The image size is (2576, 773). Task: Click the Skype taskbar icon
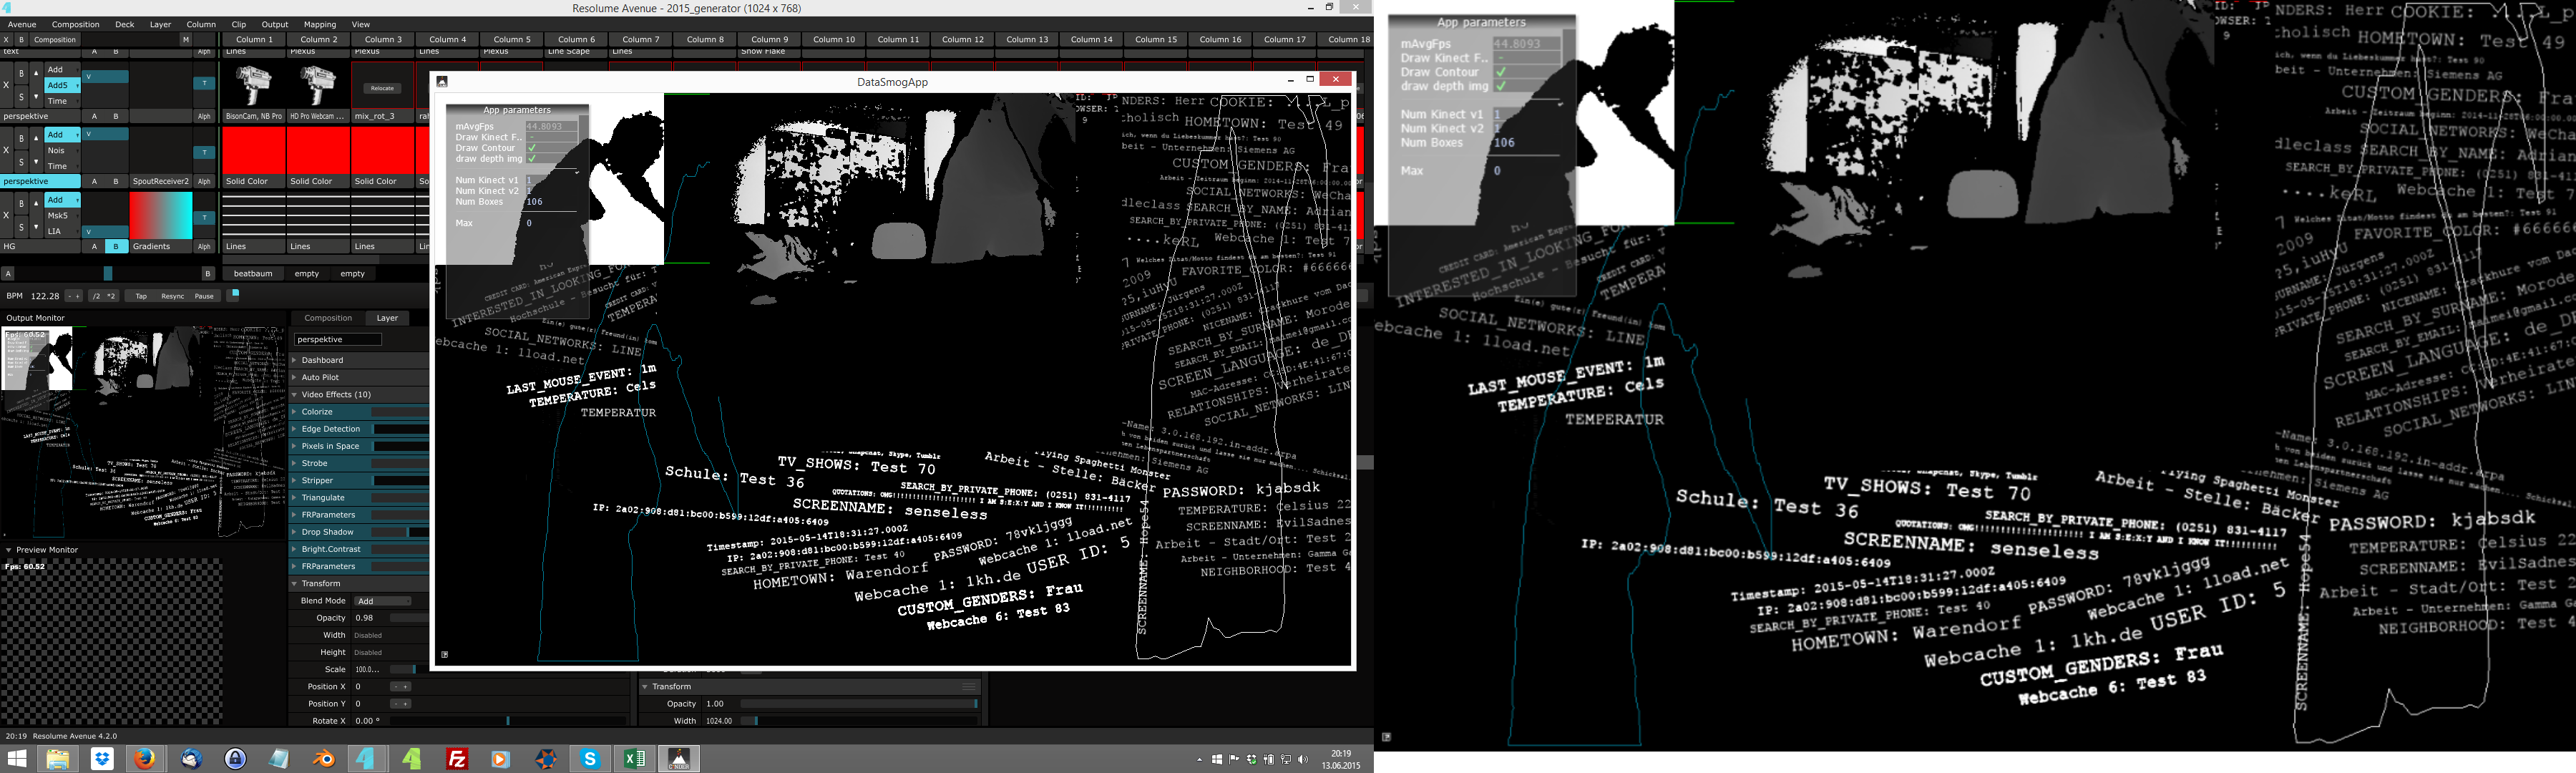[x=590, y=759]
